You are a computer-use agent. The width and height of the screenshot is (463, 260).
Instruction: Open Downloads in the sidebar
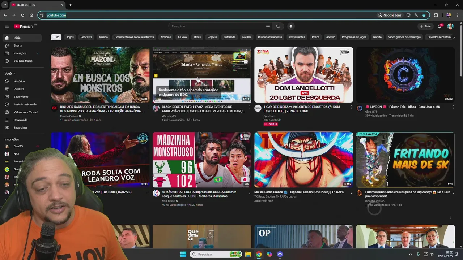(22, 120)
